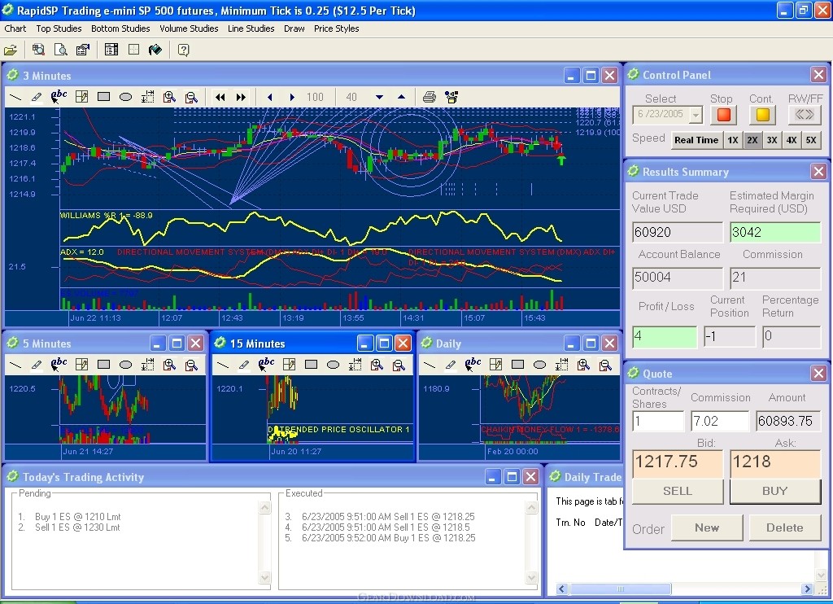Click scroll down arrow of Pending list
833x604 pixels.
[264, 577]
